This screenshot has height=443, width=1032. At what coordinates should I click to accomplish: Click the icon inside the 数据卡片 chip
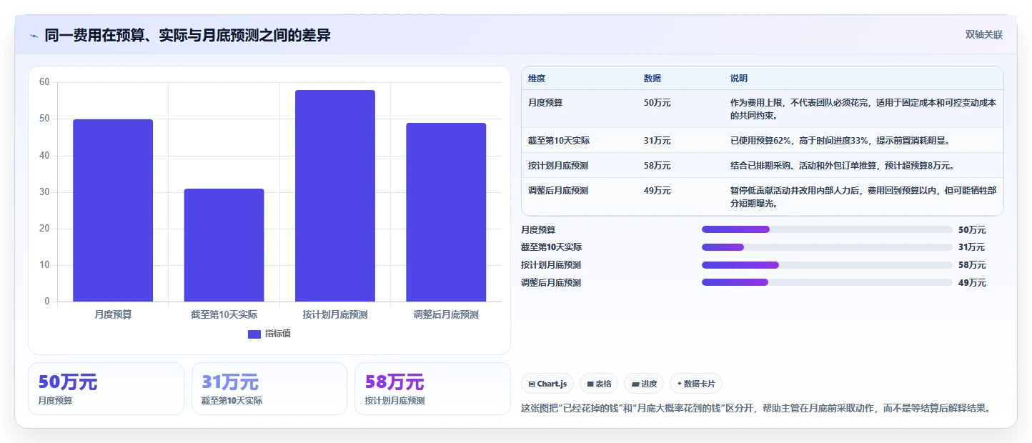[x=680, y=384]
